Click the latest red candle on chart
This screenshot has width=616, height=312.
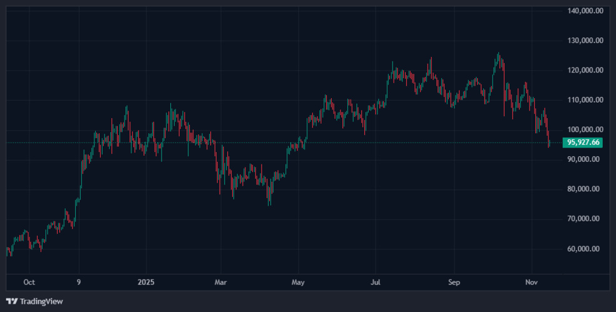tap(549, 143)
